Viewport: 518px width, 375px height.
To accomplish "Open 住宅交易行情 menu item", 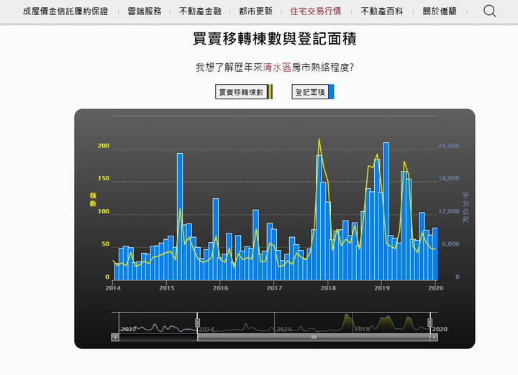I will click(316, 11).
